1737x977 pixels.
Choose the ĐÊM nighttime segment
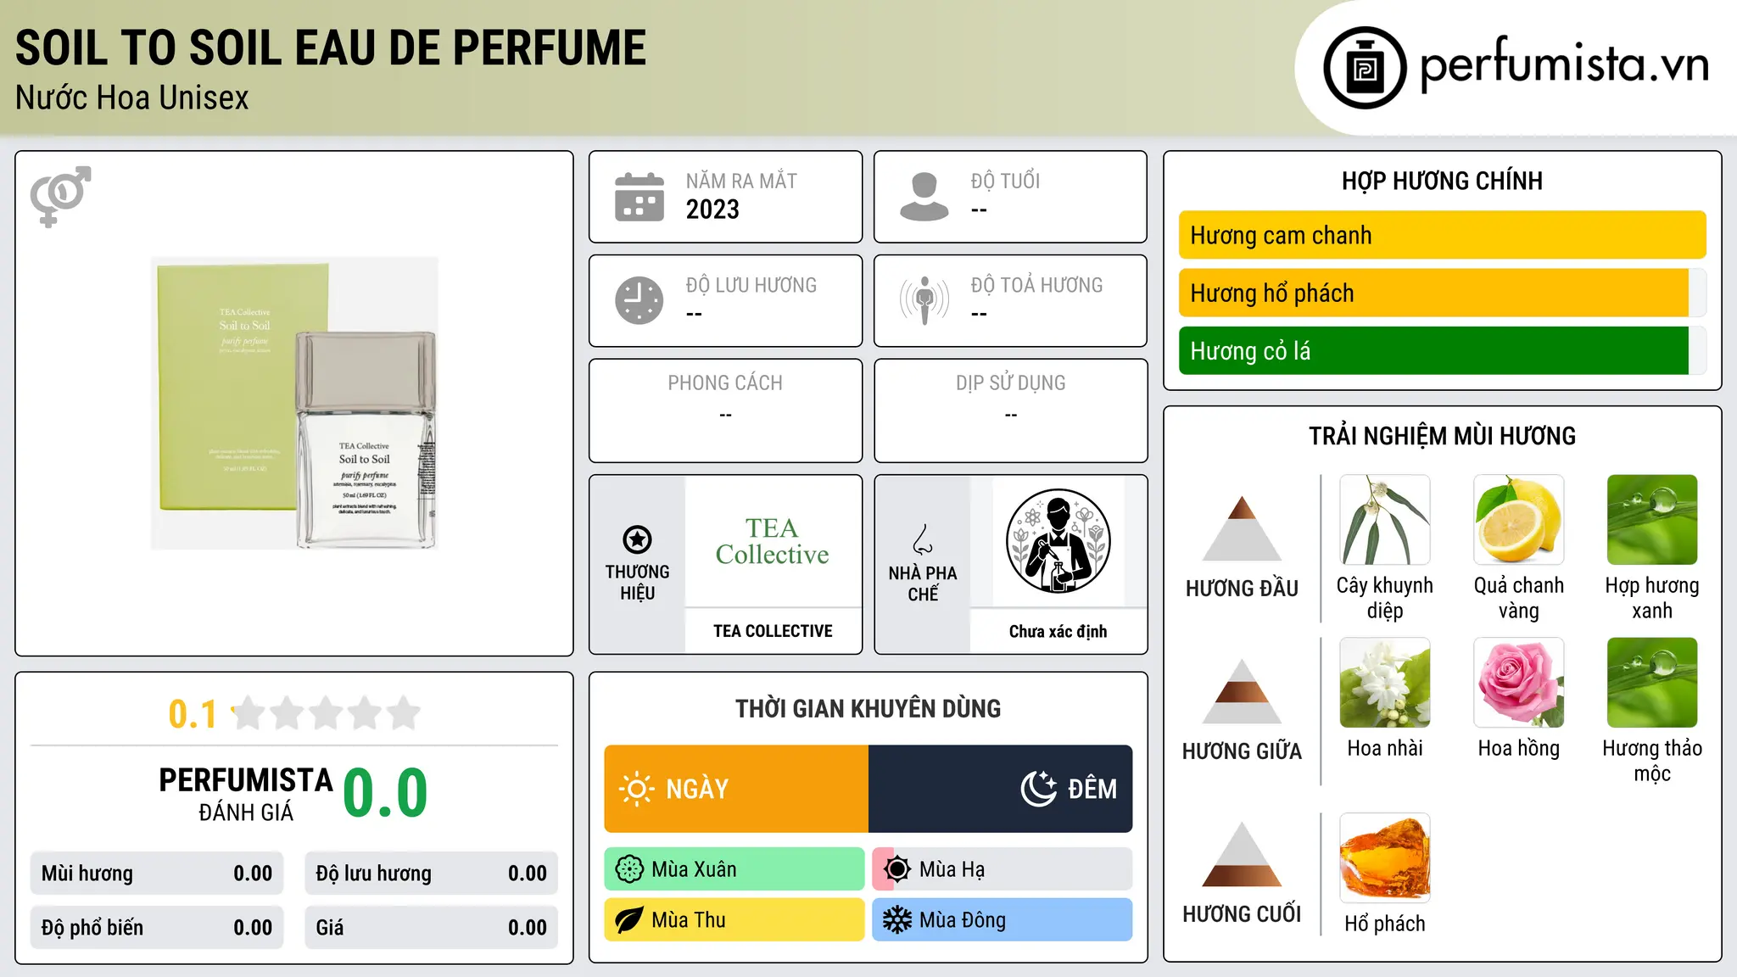1001,789
